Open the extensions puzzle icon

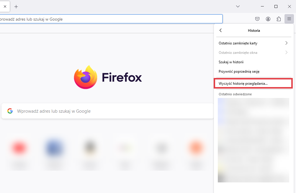[x=279, y=19]
